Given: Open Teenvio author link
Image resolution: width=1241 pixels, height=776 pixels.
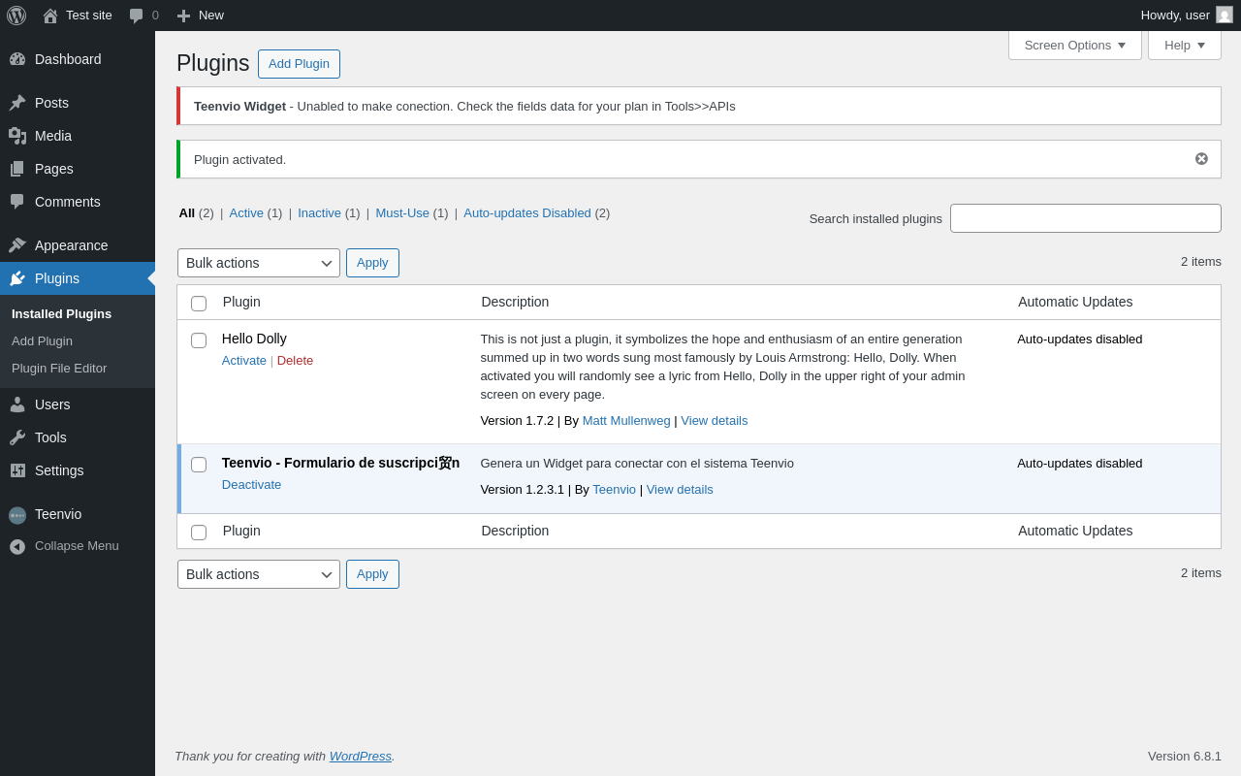Looking at the screenshot, I should click(614, 490).
